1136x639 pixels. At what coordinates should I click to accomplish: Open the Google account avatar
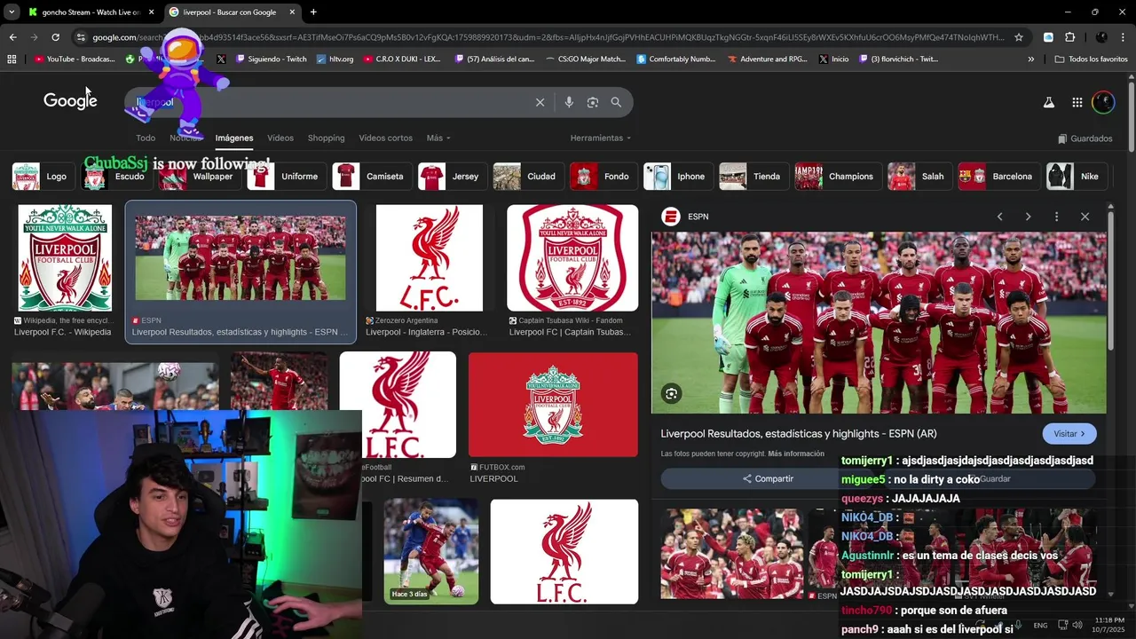pos(1103,102)
